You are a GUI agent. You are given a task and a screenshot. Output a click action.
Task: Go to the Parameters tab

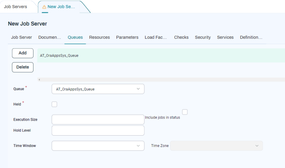(x=127, y=37)
